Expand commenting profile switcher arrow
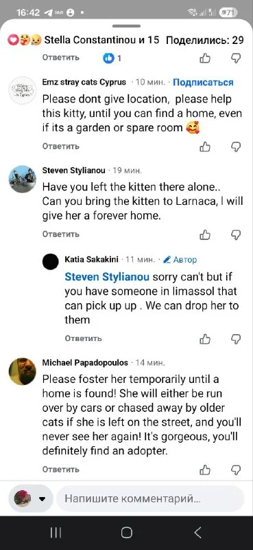The height and width of the screenshot is (550, 253). pyautogui.click(x=43, y=499)
